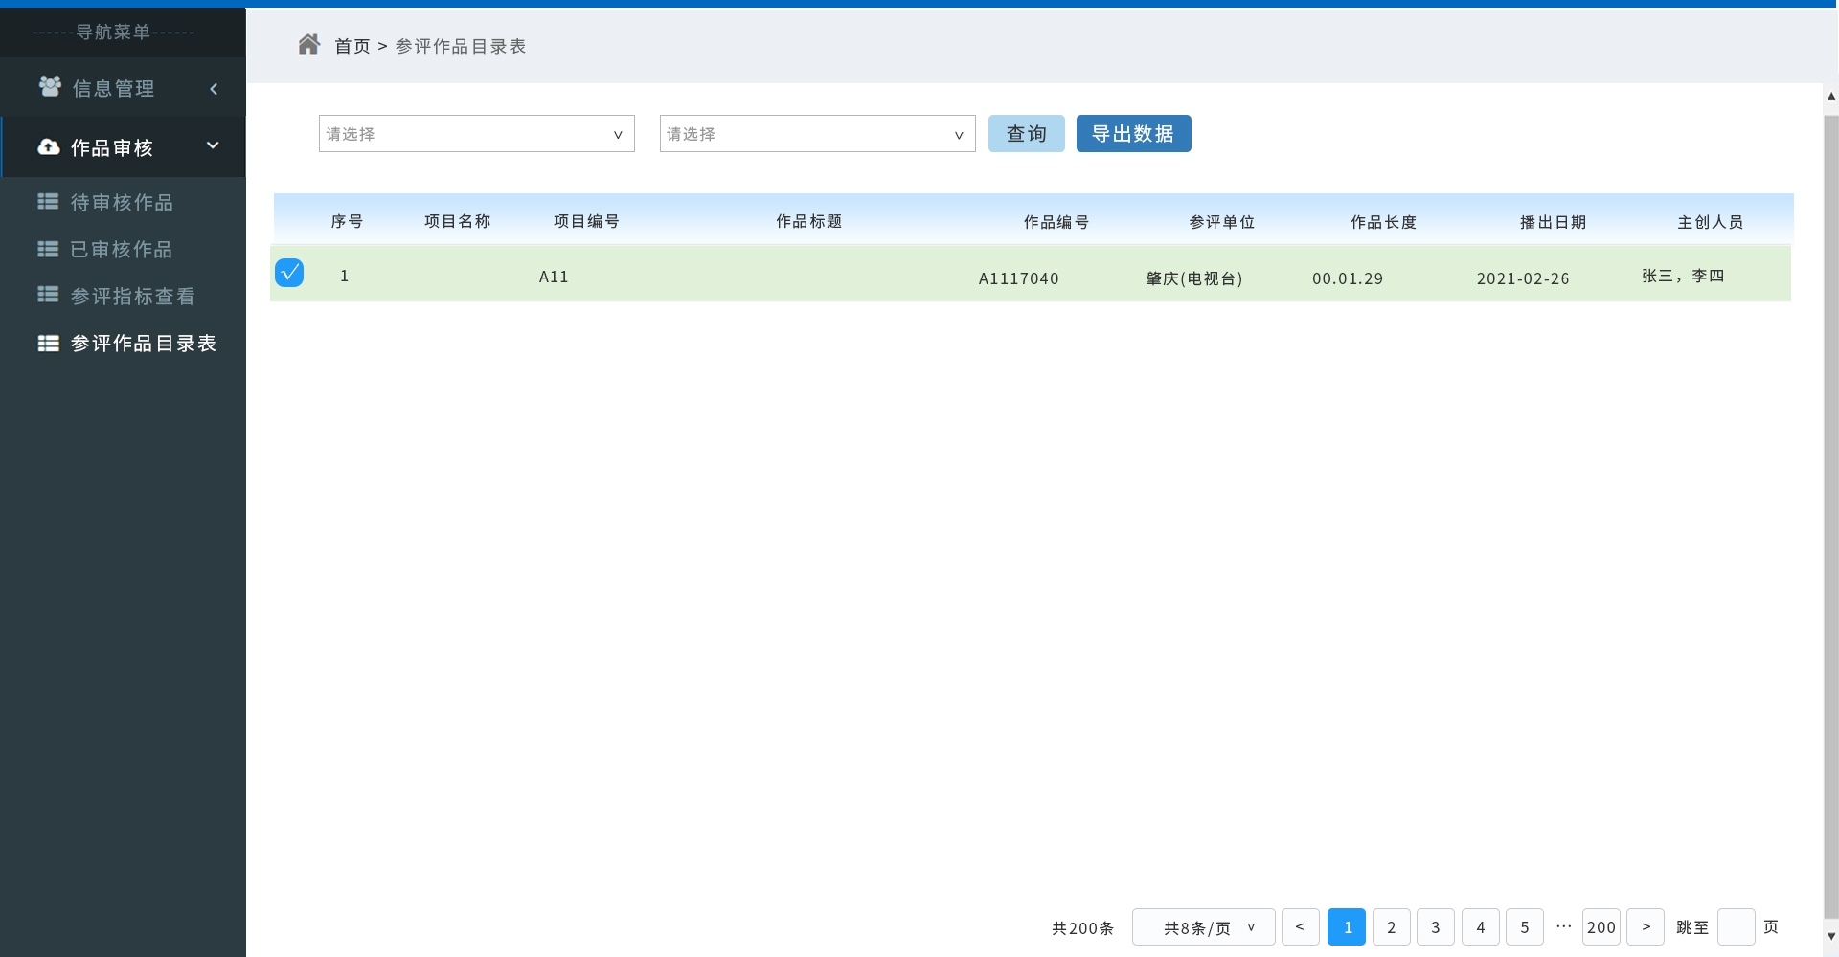The height and width of the screenshot is (957, 1839).
Task: Click the 作品审核 cloud upload icon
Action: pos(49,147)
